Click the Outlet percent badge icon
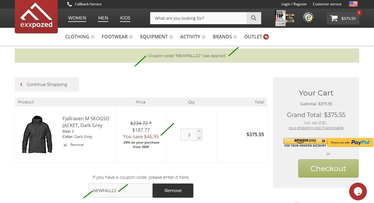The width and height of the screenshot is (374, 203). point(266,37)
